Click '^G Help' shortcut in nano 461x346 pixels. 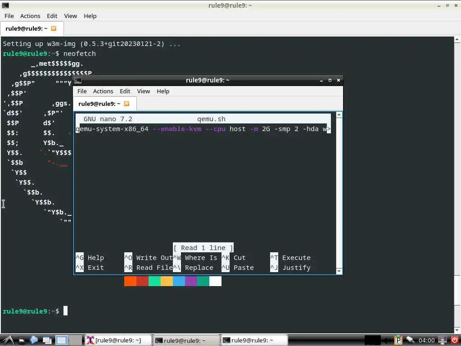(90, 258)
